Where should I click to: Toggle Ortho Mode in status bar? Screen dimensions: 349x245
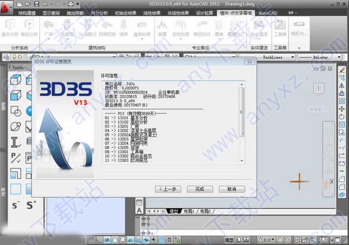pyautogui.click(x=99, y=240)
